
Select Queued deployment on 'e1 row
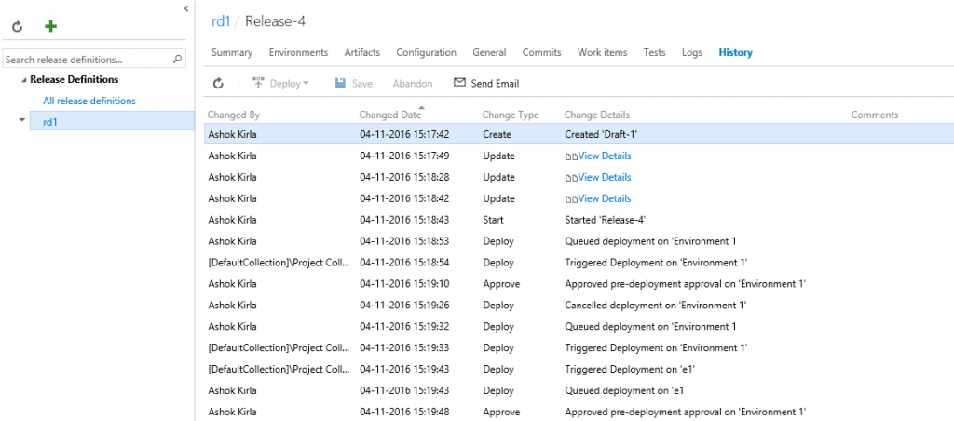click(x=579, y=390)
